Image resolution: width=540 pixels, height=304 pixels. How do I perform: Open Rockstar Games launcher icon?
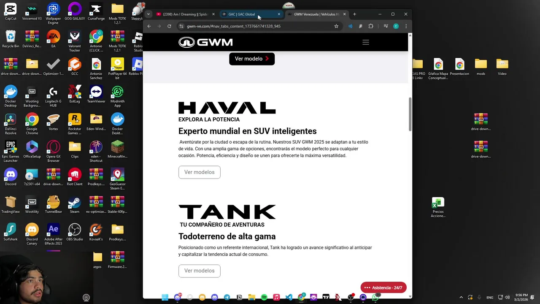click(75, 124)
